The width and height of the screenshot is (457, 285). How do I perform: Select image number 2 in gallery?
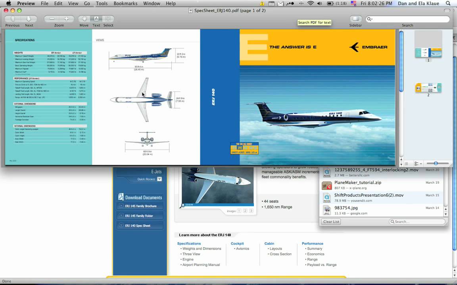245,211
